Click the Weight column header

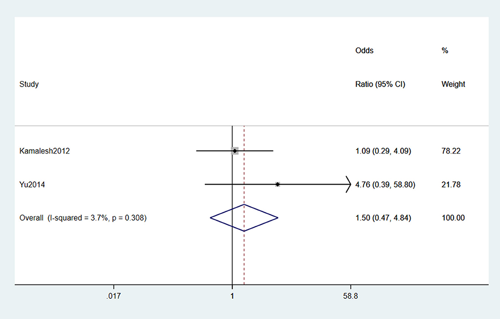453,84
